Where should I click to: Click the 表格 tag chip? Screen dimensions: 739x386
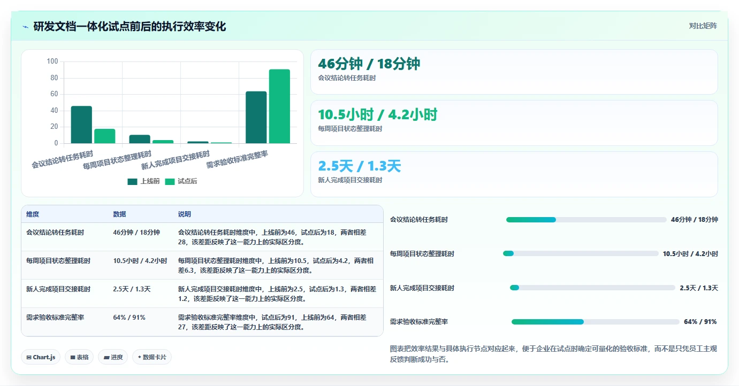point(79,357)
